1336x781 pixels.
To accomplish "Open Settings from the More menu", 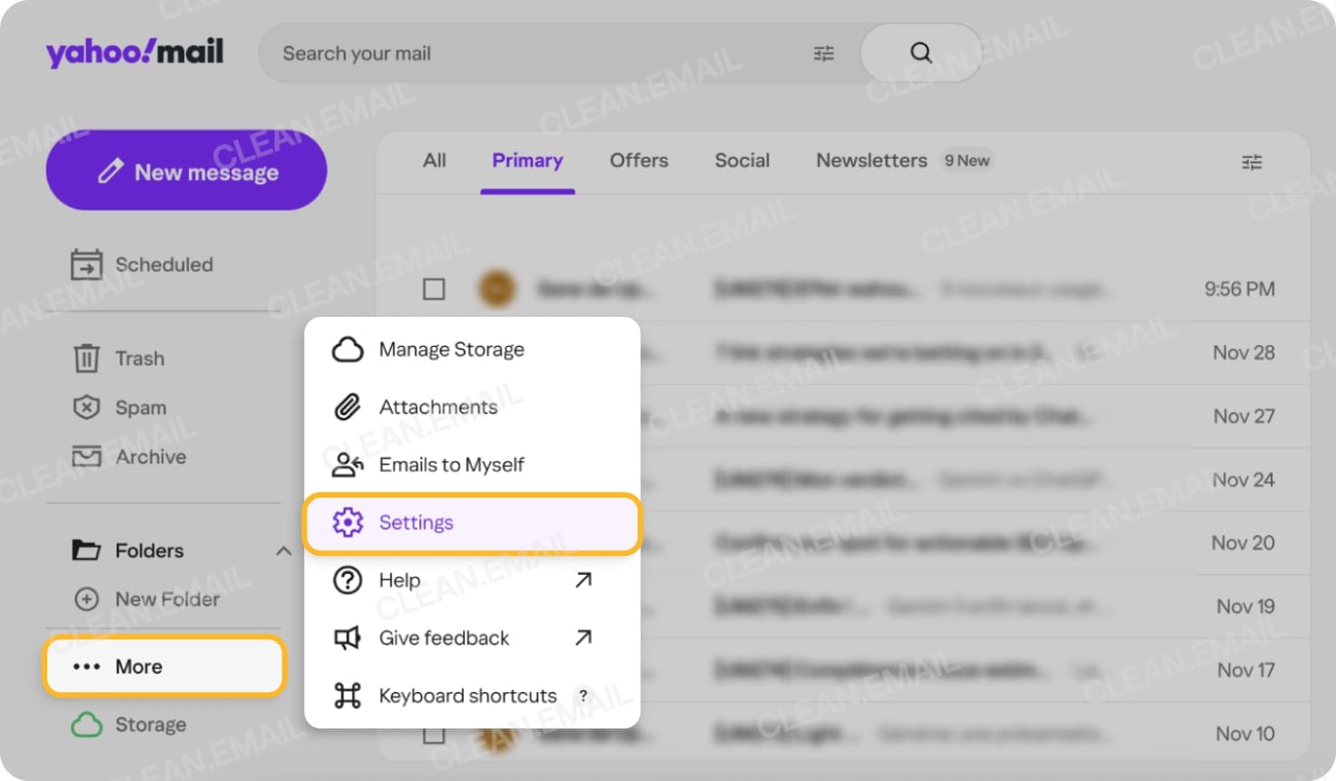I will point(416,522).
